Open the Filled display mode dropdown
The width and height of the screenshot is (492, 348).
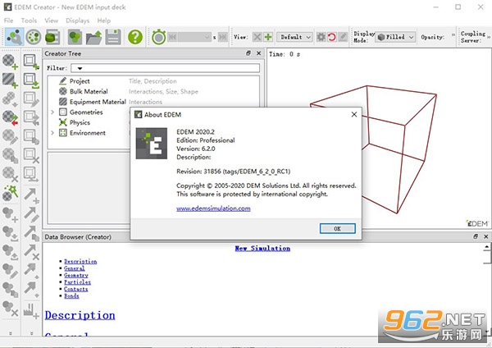coord(395,37)
